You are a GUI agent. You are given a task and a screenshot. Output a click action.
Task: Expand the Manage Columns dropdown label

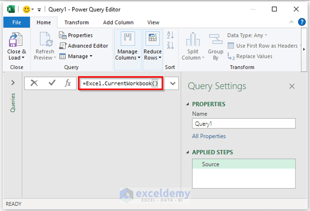coord(128,55)
